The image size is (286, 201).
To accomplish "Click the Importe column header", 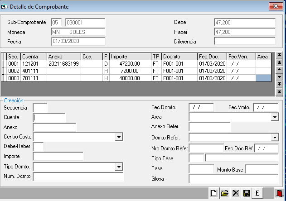I will click(x=131, y=57).
